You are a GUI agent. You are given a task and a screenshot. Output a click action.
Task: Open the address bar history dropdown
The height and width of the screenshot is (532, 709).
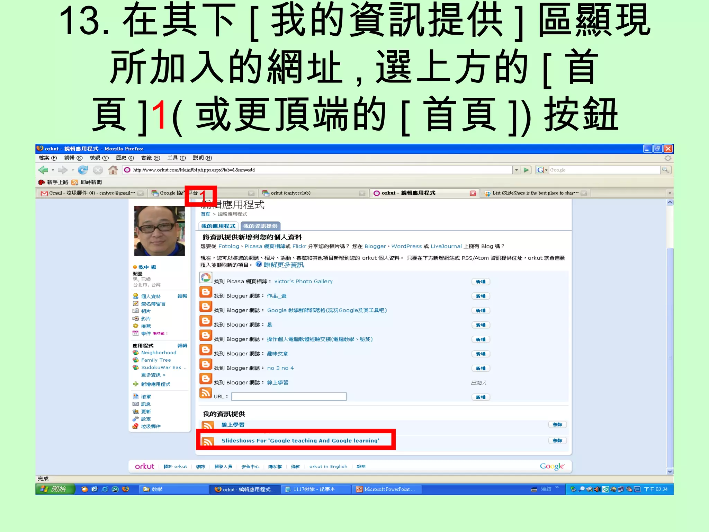tap(516, 170)
